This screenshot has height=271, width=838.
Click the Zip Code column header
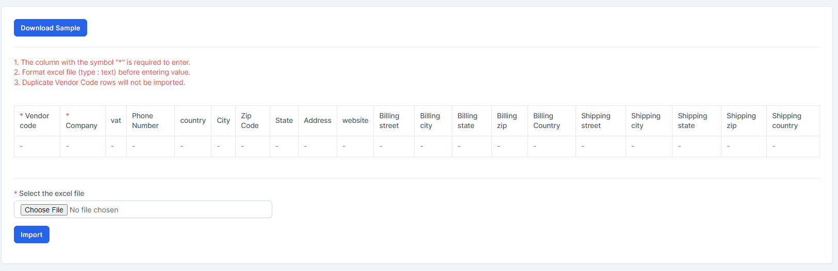click(250, 121)
